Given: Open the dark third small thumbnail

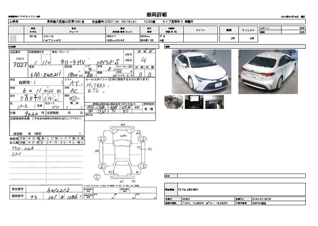Looking at the screenshot, I should click(x=215, y=102).
